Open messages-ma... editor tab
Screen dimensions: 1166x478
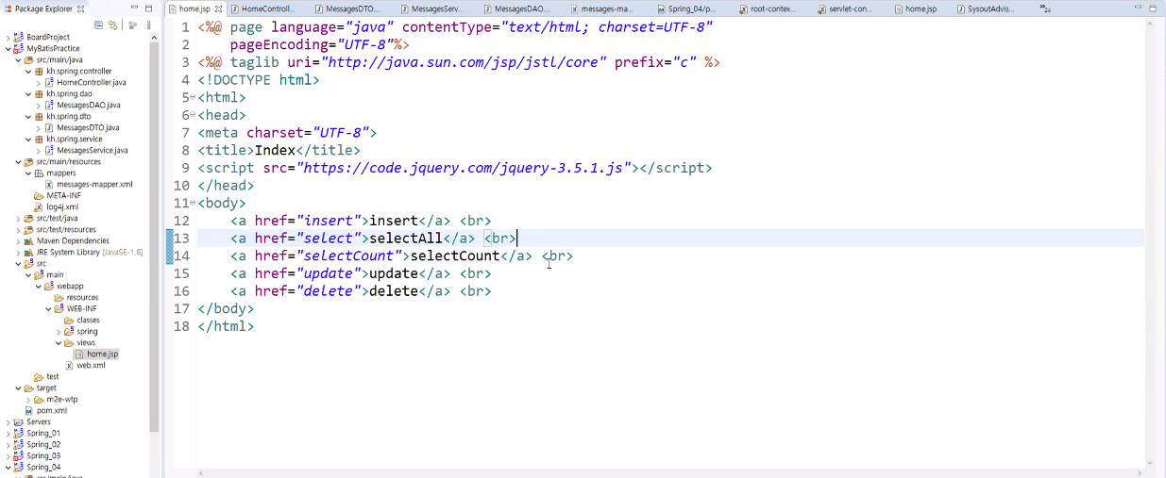click(601, 8)
